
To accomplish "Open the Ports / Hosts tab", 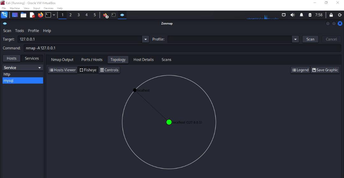I will click(92, 60).
